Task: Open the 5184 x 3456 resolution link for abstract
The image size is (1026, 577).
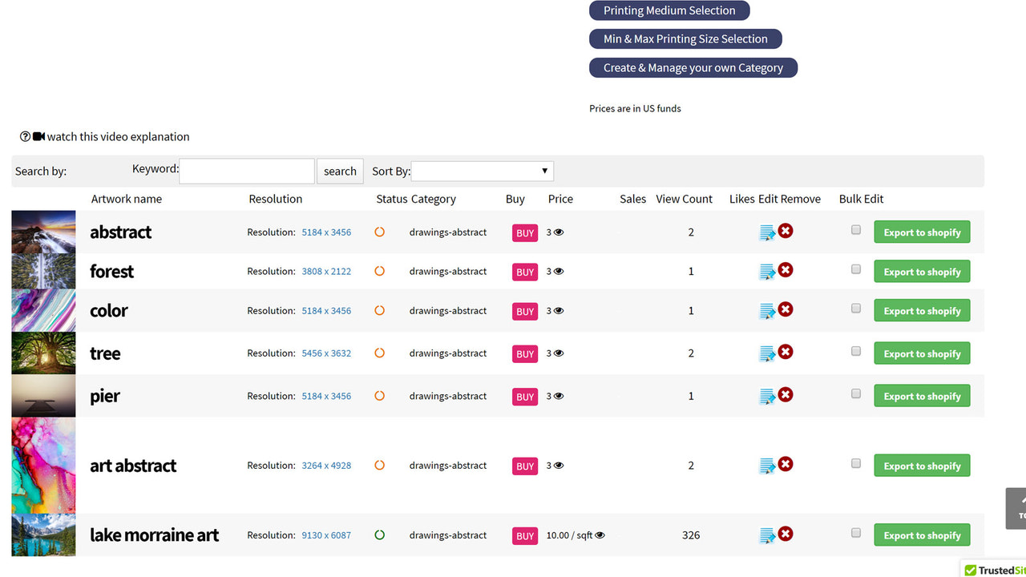Action: coord(326,232)
